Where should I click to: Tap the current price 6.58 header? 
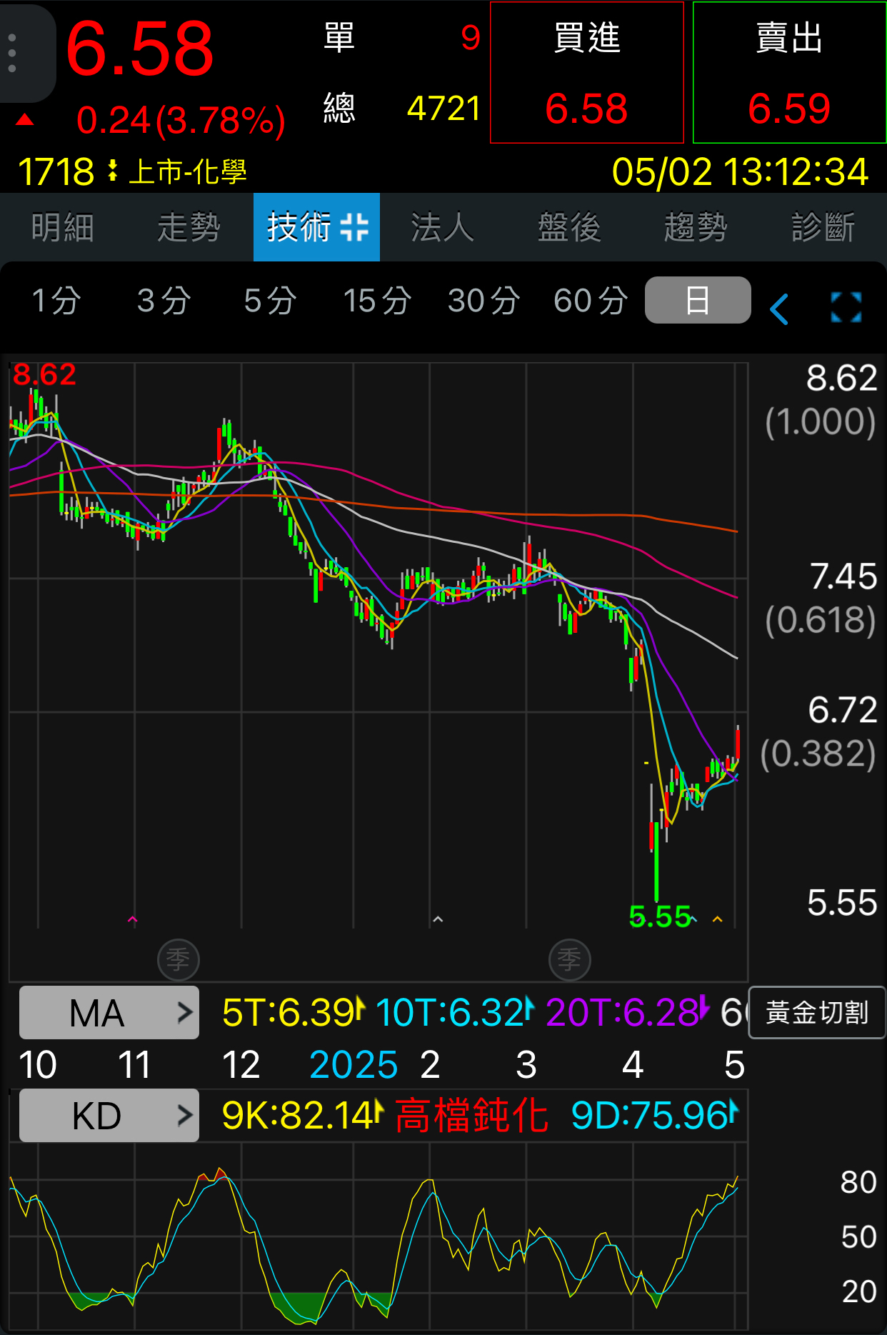140,49
